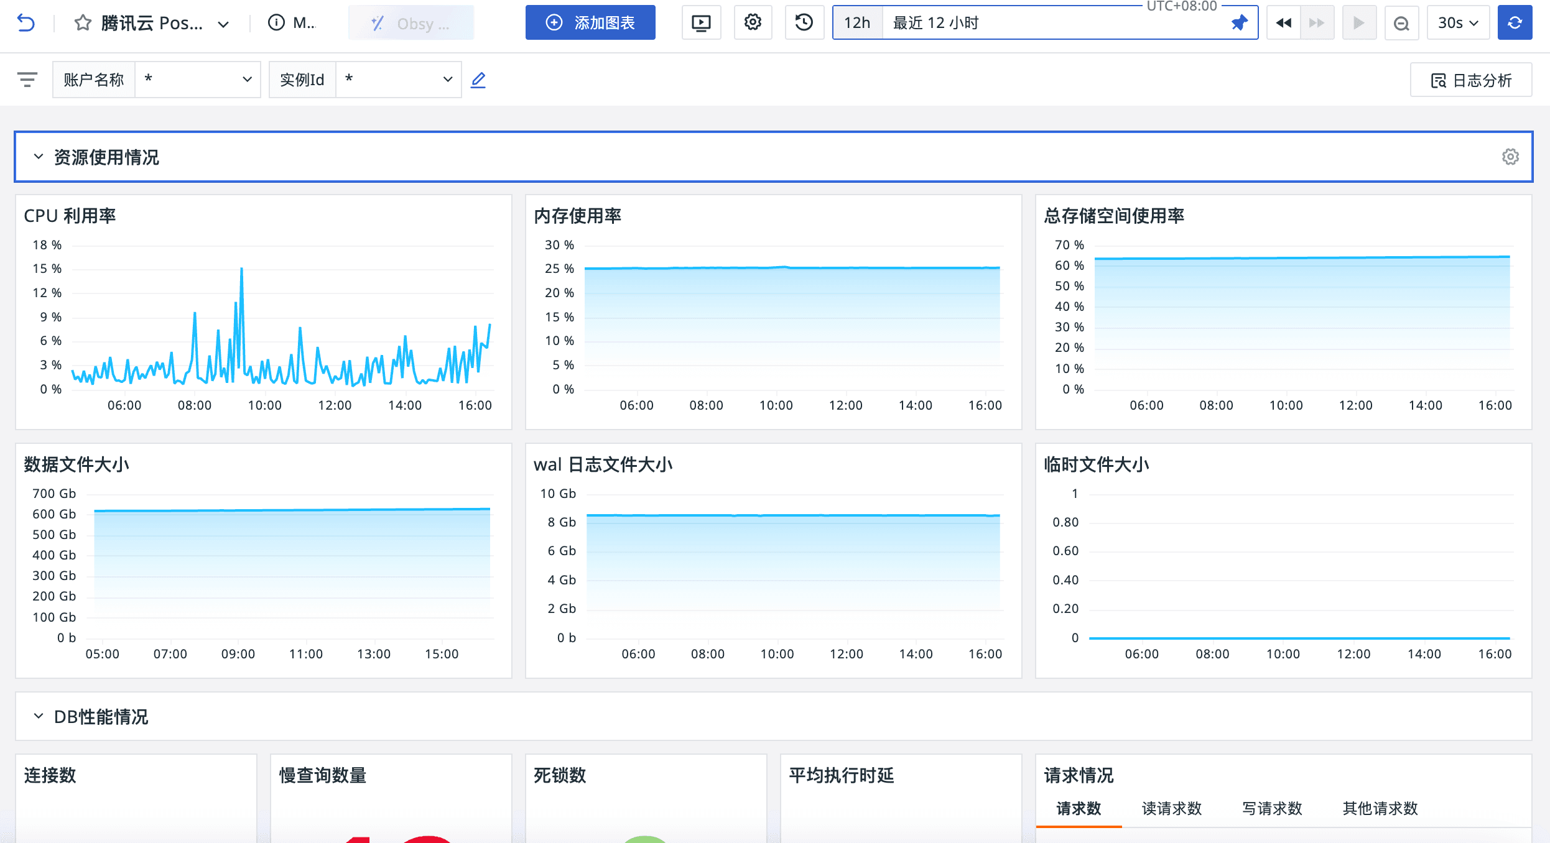Click the zoom out time icon
The image size is (1550, 843).
(1401, 23)
